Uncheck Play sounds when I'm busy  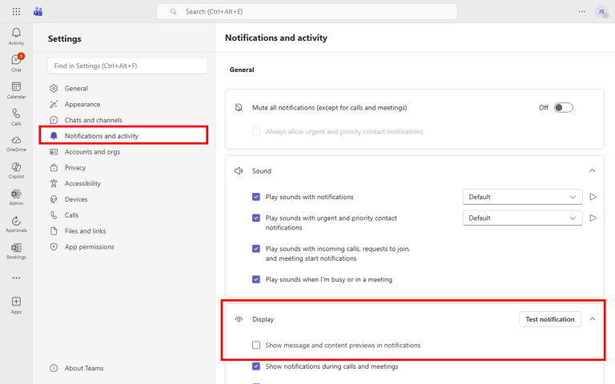[256, 279]
